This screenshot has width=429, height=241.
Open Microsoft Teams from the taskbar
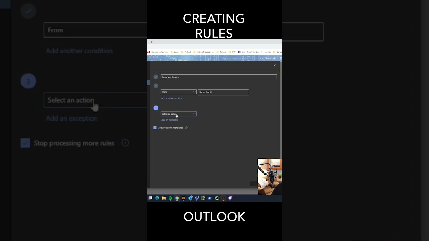pyautogui.click(x=197, y=198)
